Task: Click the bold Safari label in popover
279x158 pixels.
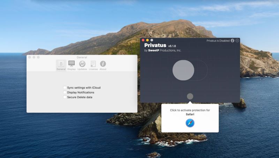Action: (190, 114)
